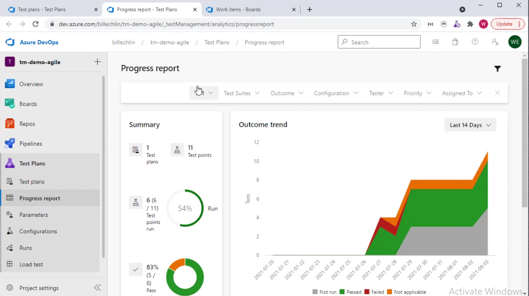Bookmark this page with the star icon
Viewport: 529px width, 296px height.
click(414, 24)
